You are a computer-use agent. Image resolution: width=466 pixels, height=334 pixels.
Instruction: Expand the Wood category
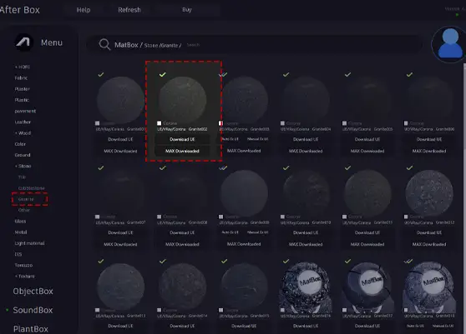23,133
